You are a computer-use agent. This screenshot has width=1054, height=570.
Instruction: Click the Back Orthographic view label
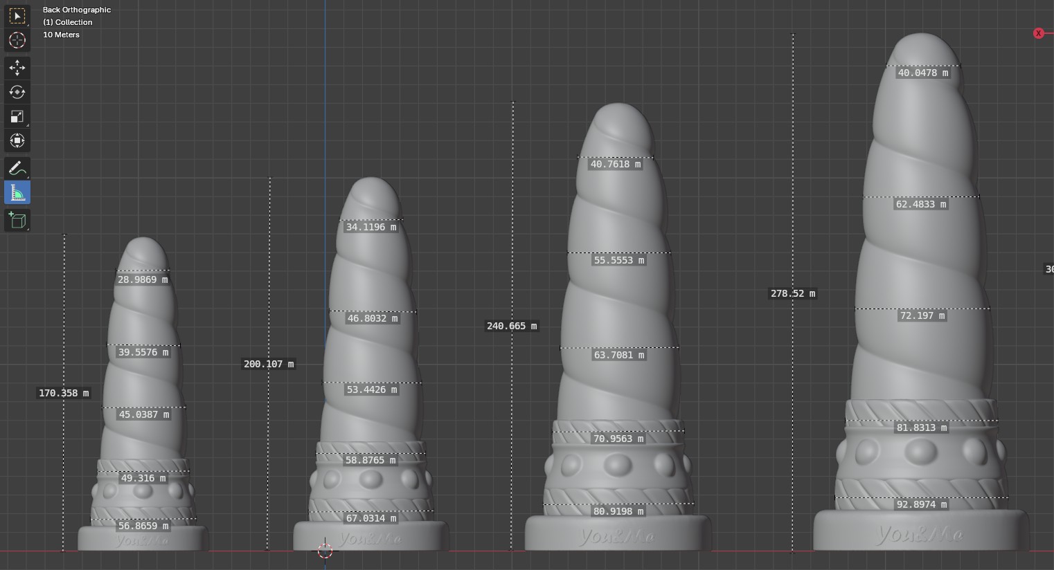point(77,10)
